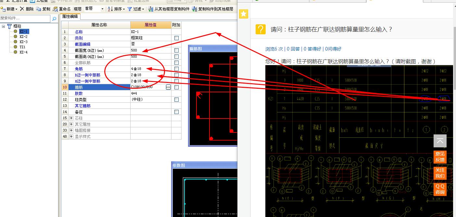The height and width of the screenshot is (217, 456).
Task: Click the 角筋 value cell 4⌀18
Action: pos(151,69)
